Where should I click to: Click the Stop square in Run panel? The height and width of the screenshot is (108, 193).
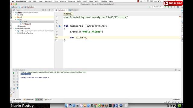coord(14,76)
